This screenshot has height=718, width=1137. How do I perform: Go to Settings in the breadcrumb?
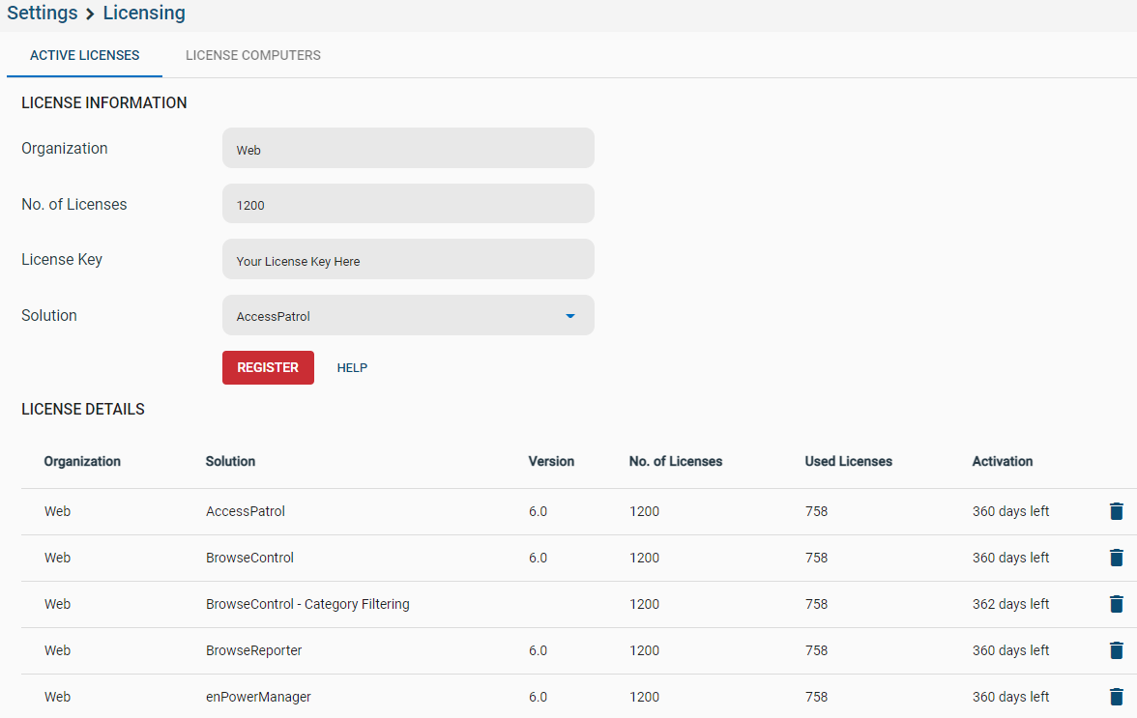[x=43, y=13]
